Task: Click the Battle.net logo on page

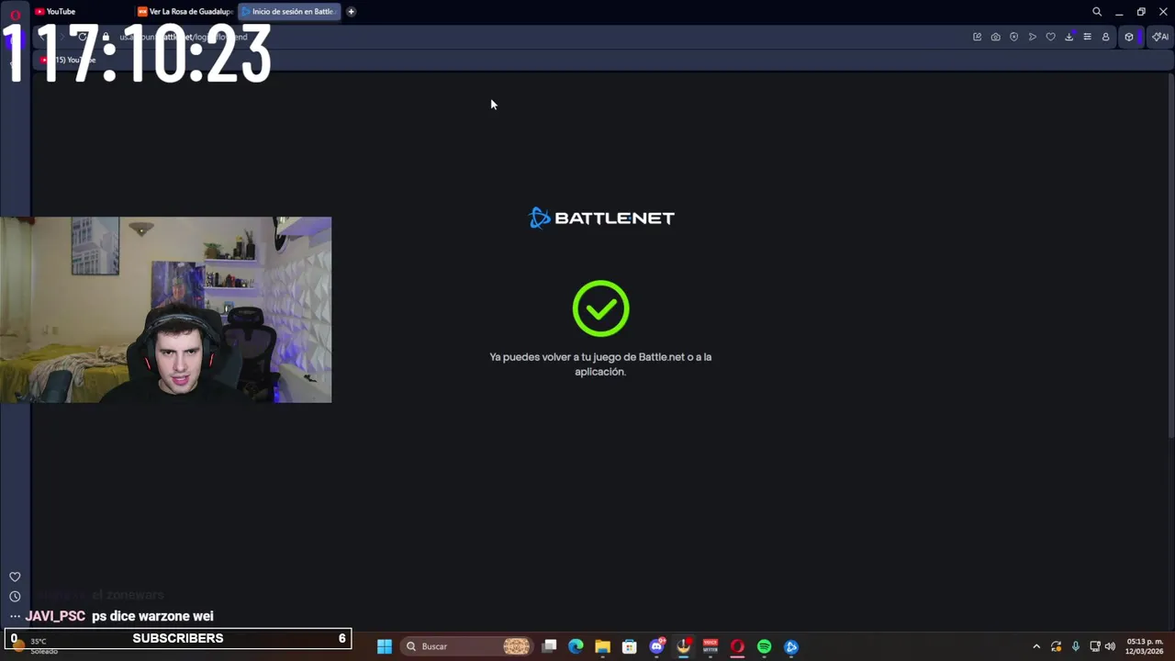Action: point(601,218)
